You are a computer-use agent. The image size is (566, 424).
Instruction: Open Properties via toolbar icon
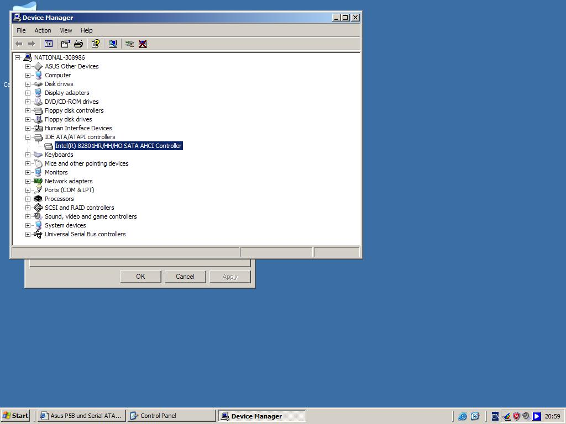65,44
